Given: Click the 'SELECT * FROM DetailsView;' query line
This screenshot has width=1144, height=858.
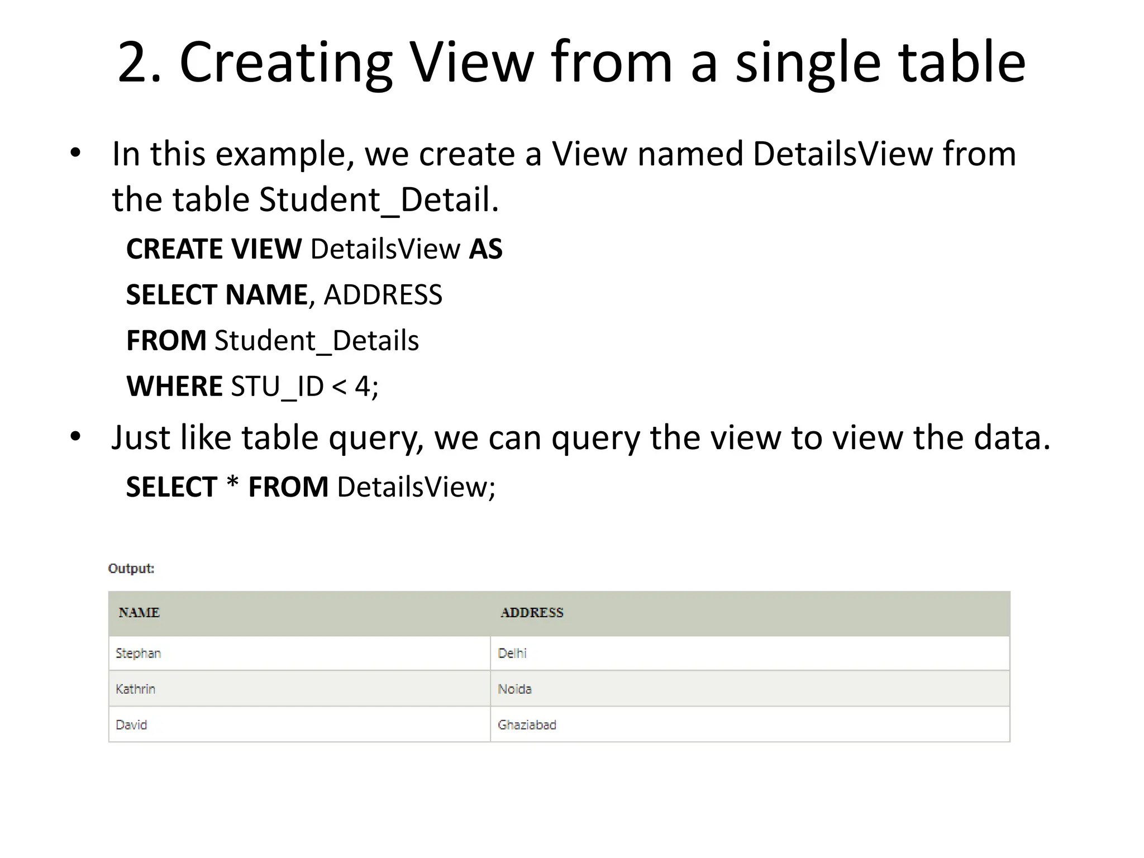Looking at the screenshot, I should (311, 487).
